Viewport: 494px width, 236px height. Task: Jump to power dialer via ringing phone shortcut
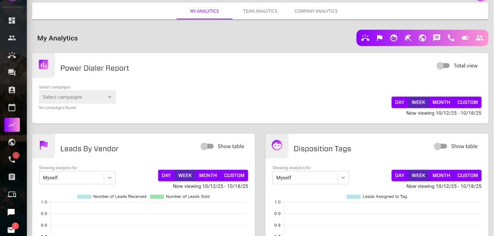tap(366, 38)
